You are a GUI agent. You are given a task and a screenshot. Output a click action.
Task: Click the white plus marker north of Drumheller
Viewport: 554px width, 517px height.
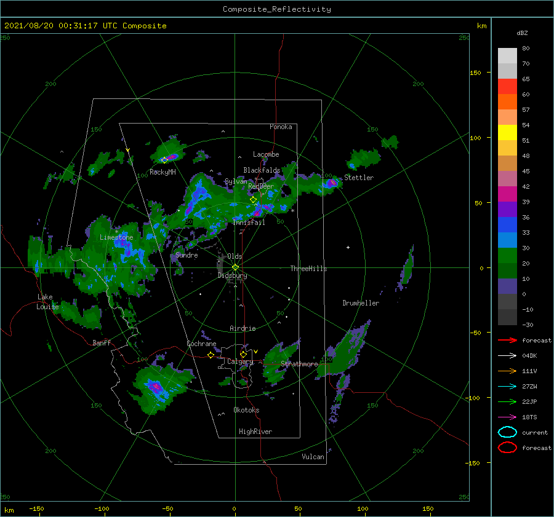(x=348, y=247)
